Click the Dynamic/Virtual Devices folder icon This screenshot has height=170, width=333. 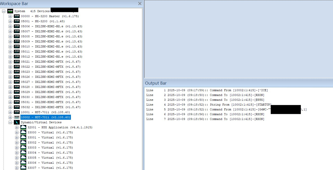point(17,122)
